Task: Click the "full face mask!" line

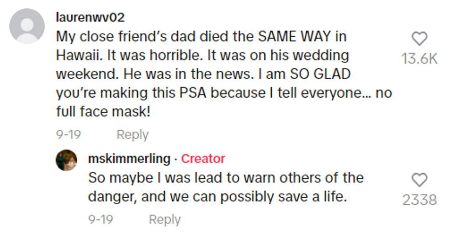Action: pyautogui.click(x=103, y=112)
